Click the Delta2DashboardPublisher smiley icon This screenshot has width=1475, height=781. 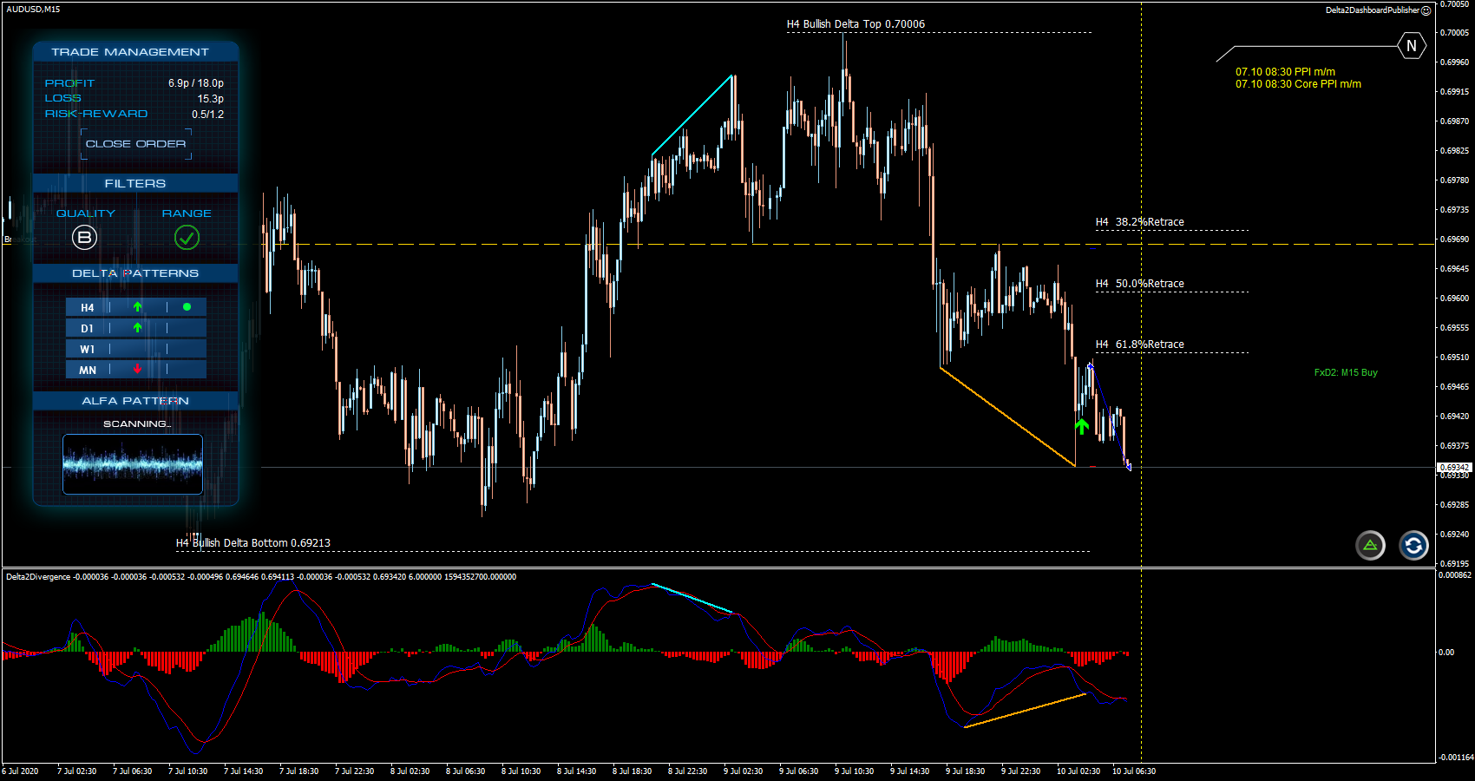(1426, 10)
